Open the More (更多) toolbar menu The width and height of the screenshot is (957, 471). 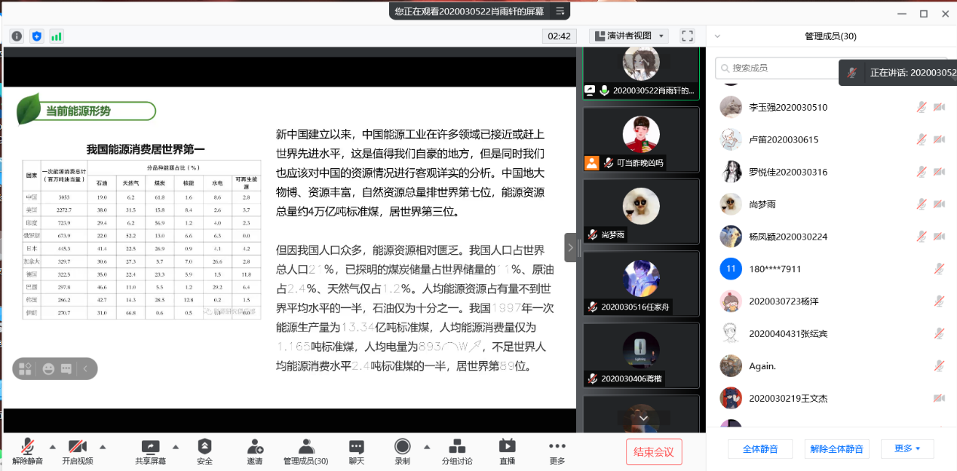point(557,451)
